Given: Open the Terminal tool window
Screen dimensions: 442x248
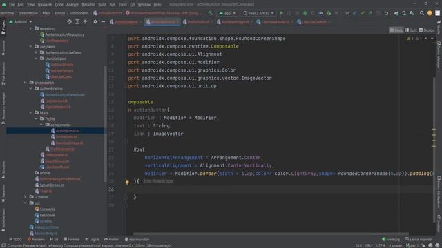Looking at the screenshot, I should 71,239.
